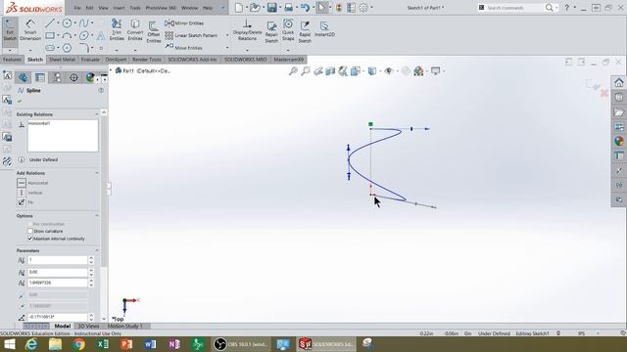Confirm spline with green checkmark
Viewport: 627px width, 352px height.
[20, 101]
